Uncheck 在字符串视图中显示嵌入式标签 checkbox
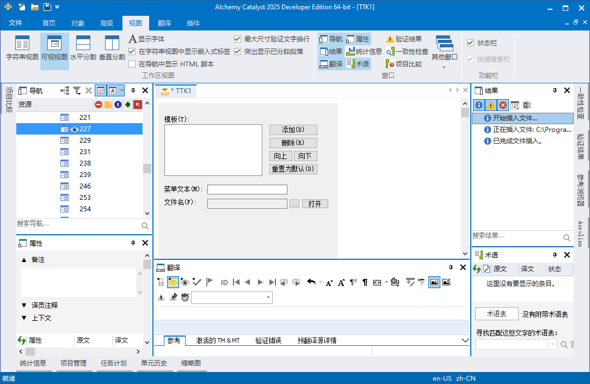Image resolution: width=590 pixels, height=384 pixels. (x=132, y=52)
